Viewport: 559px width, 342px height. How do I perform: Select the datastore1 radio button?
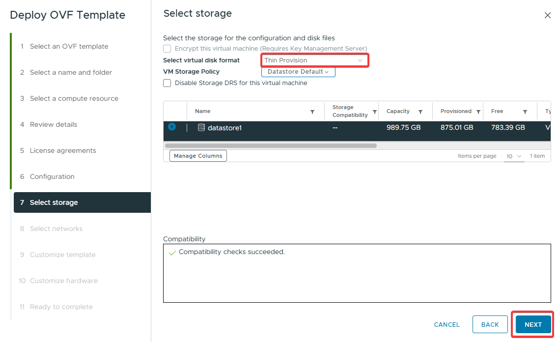pos(172,127)
